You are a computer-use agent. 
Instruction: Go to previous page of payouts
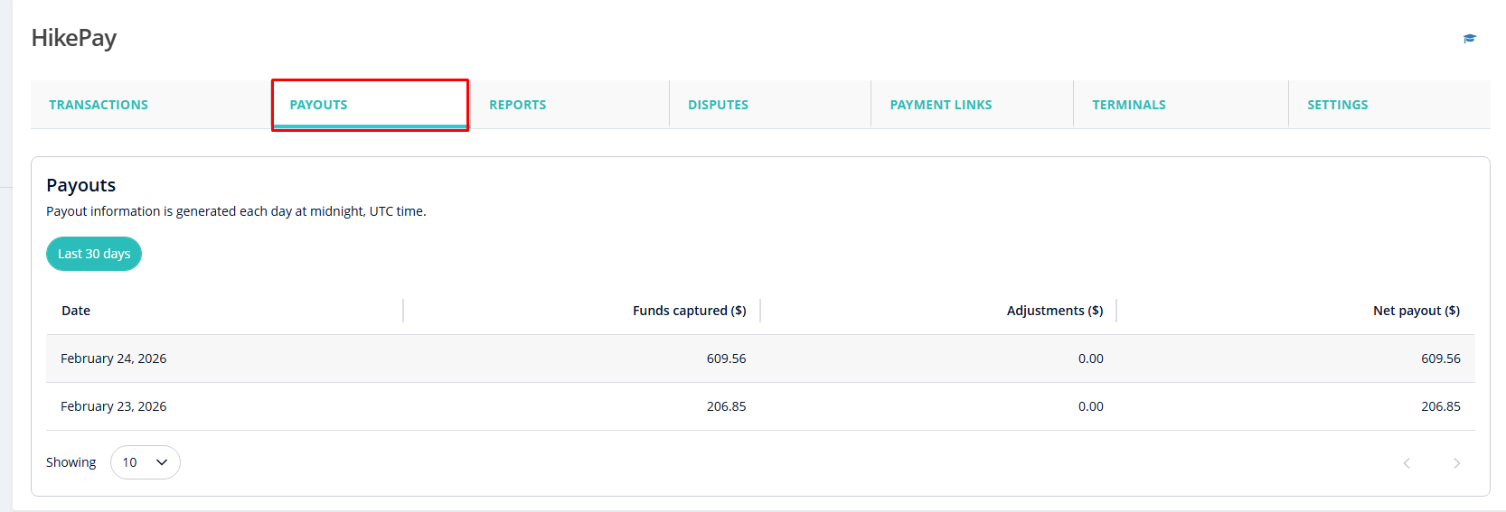[x=1407, y=463]
